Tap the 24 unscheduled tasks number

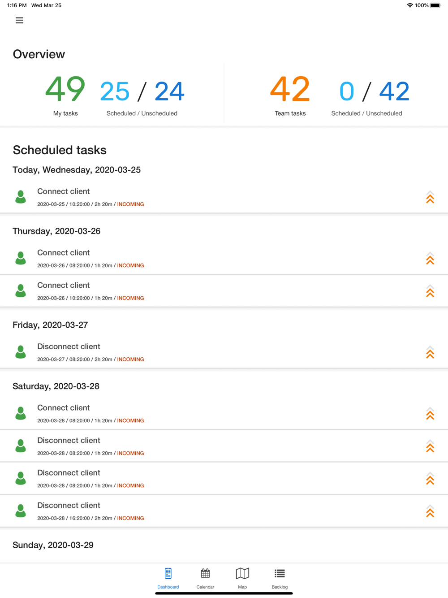point(169,91)
